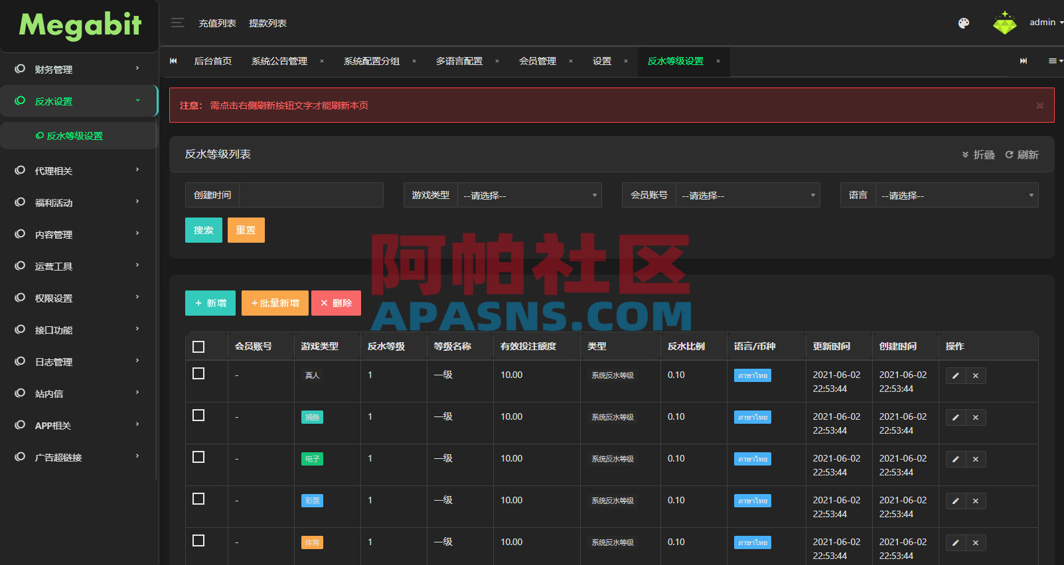Click the 搜索 search button
1064x565 pixels.
pos(204,230)
